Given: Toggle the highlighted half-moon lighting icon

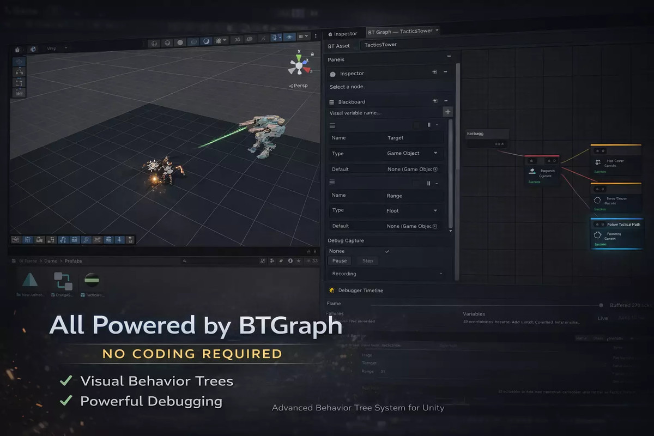Looking at the screenshot, I should (x=207, y=41).
